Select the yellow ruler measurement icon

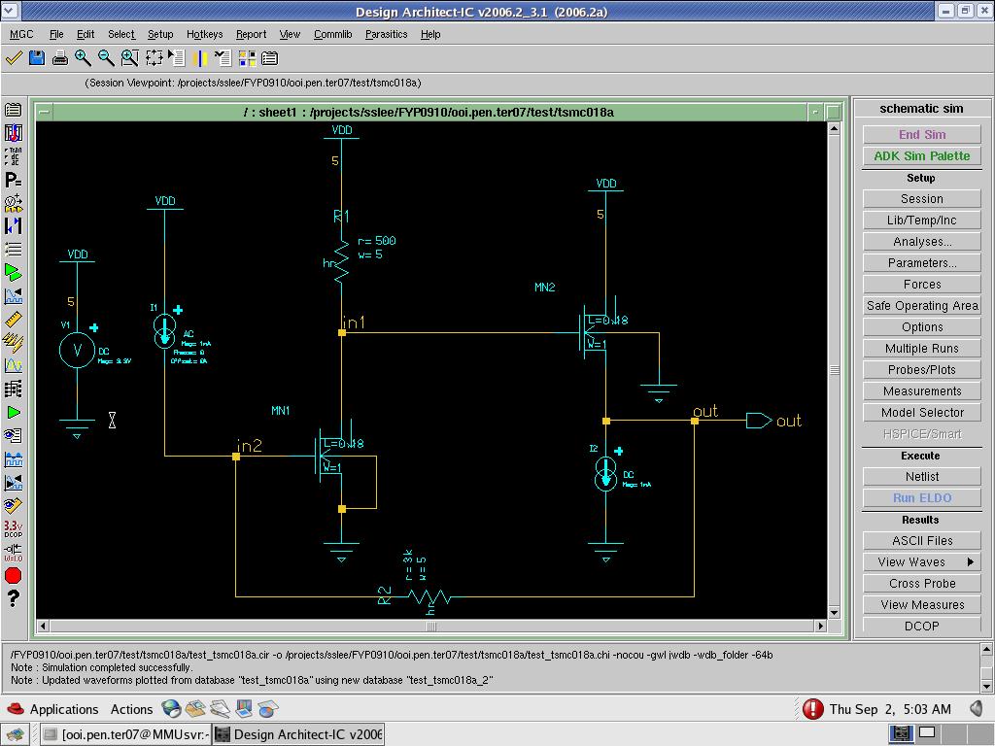(14, 320)
